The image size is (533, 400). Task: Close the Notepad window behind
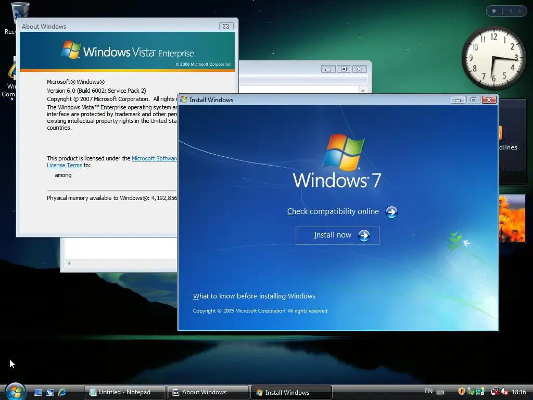coord(359,69)
